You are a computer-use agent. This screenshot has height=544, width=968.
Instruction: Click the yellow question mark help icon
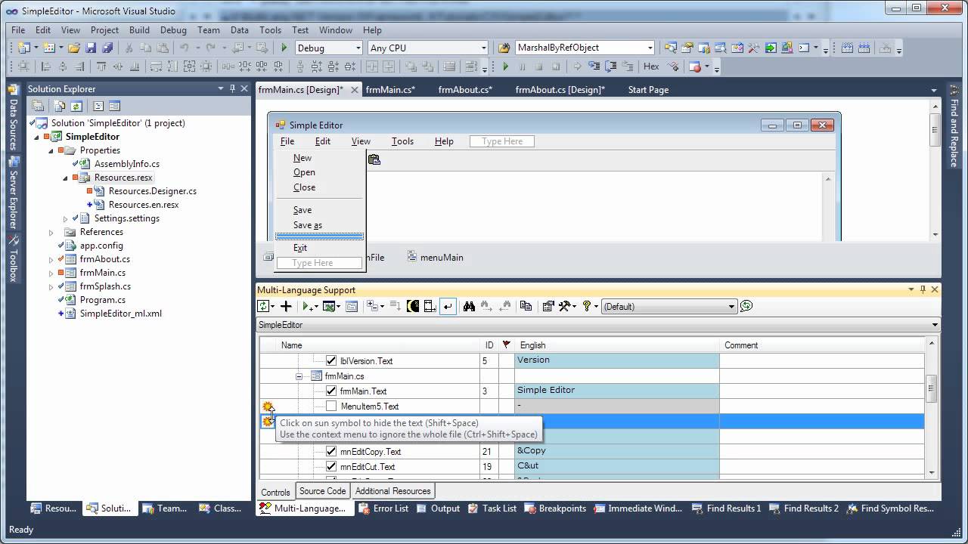(x=587, y=306)
